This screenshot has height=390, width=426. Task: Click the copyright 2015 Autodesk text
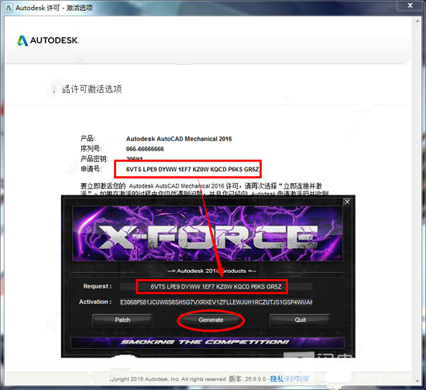click(x=167, y=379)
